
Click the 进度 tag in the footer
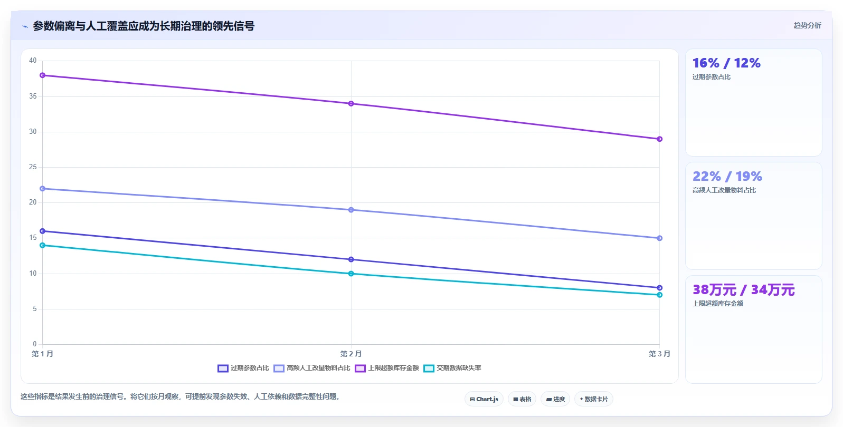555,399
